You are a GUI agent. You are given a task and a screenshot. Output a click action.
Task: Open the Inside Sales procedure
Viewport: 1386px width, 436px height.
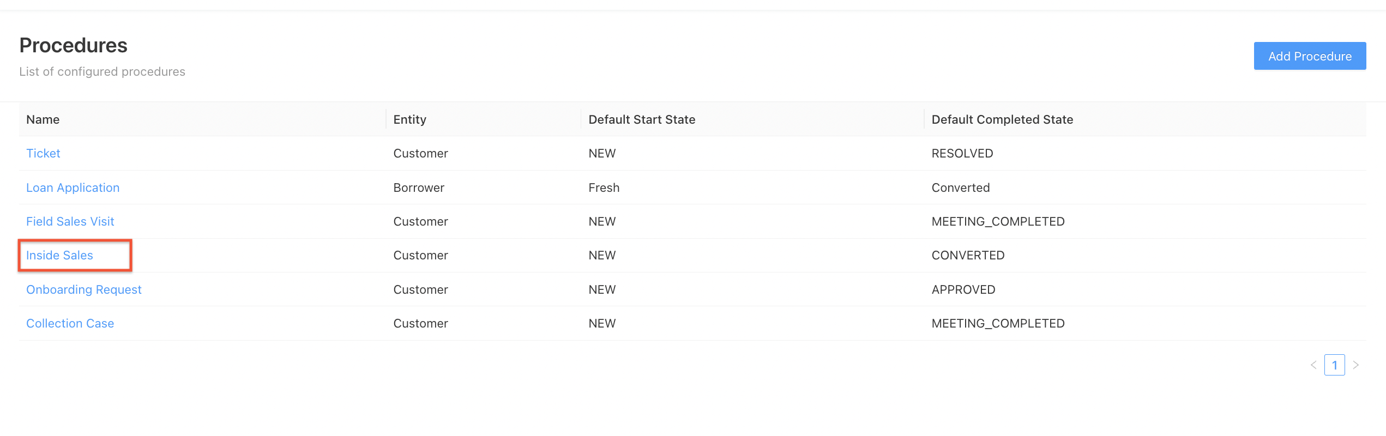coord(59,256)
